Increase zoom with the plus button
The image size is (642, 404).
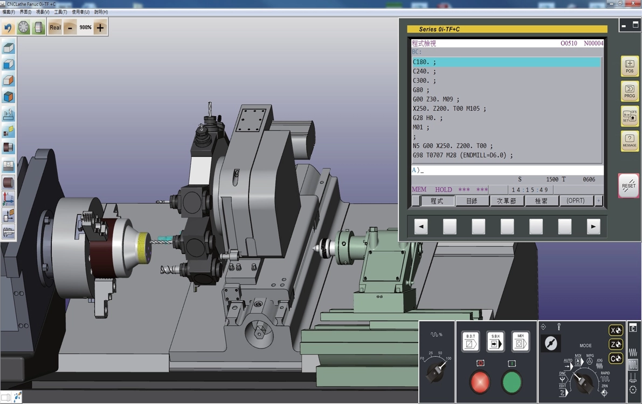coord(100,27)
